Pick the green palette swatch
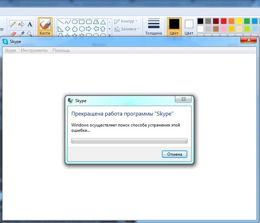 [x=247, y=21]
